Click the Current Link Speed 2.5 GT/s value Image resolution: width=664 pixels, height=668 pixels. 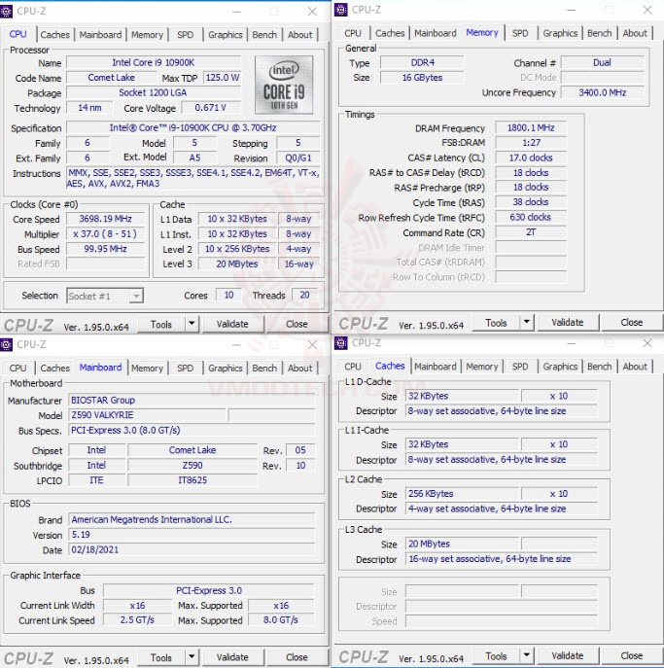click(x=137, y=619)
